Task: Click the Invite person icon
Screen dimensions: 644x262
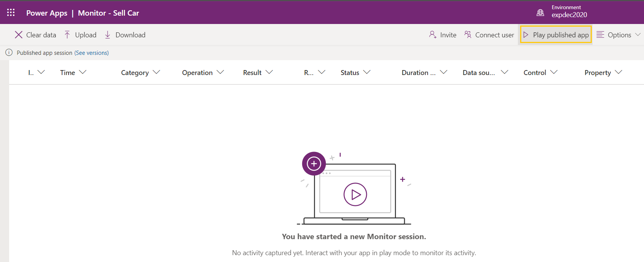Action: (433, 35)
